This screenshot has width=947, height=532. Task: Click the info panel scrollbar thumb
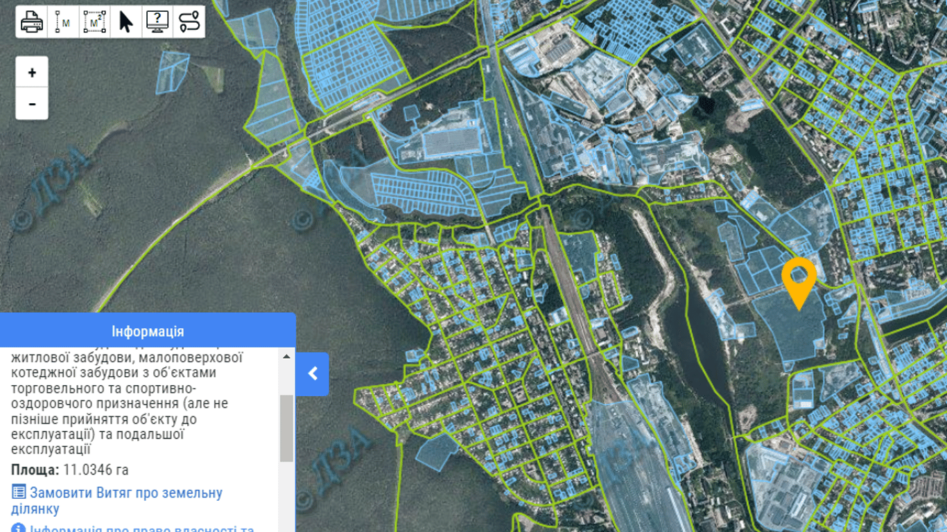(x=286, y=428)
